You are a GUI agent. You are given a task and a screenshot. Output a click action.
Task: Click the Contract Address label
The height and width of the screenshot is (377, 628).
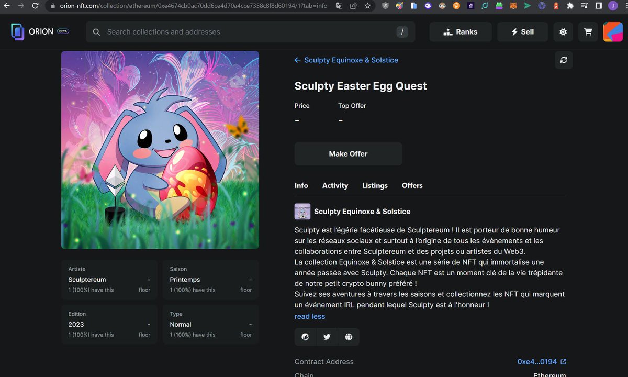tap(324, 362)
